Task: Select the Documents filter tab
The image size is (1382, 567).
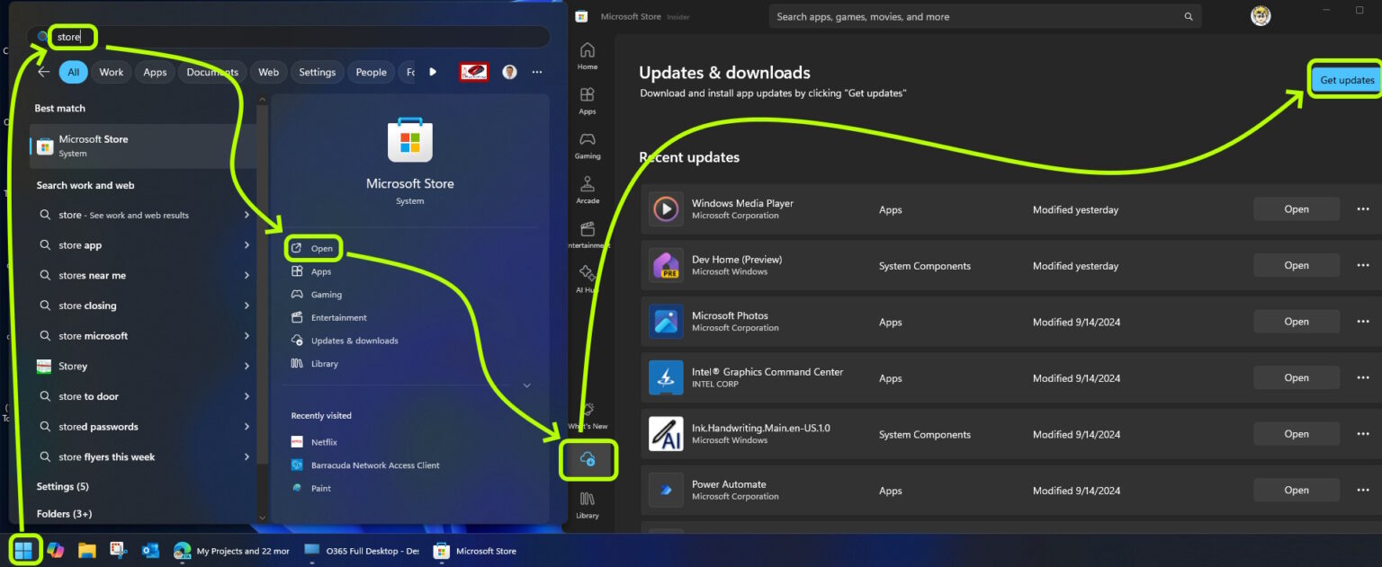Action: tap(211, 72)
